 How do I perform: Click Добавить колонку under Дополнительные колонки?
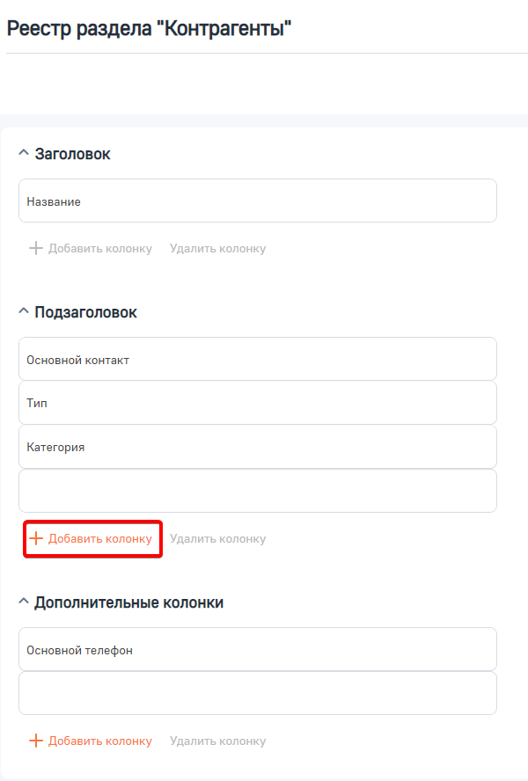click(x=100, y=741)
